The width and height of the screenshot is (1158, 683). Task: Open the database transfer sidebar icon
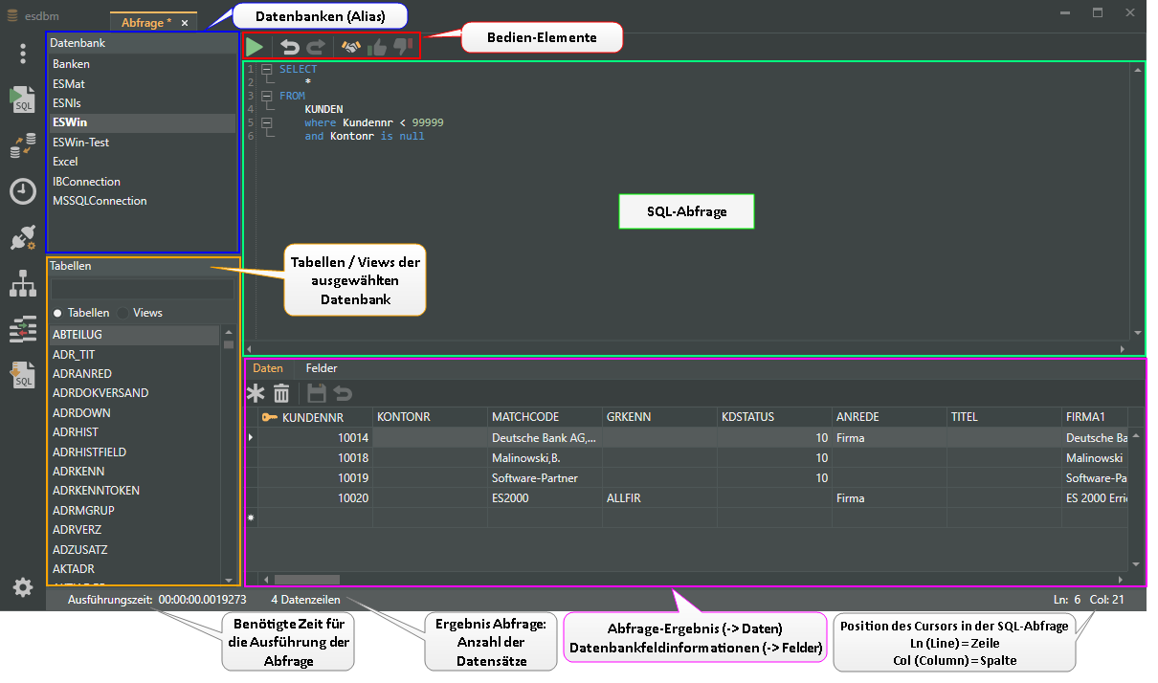coord(22,146)
